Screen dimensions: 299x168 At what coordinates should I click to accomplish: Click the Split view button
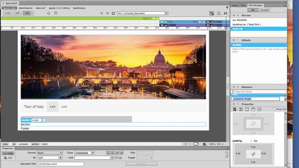coord(17,13)
